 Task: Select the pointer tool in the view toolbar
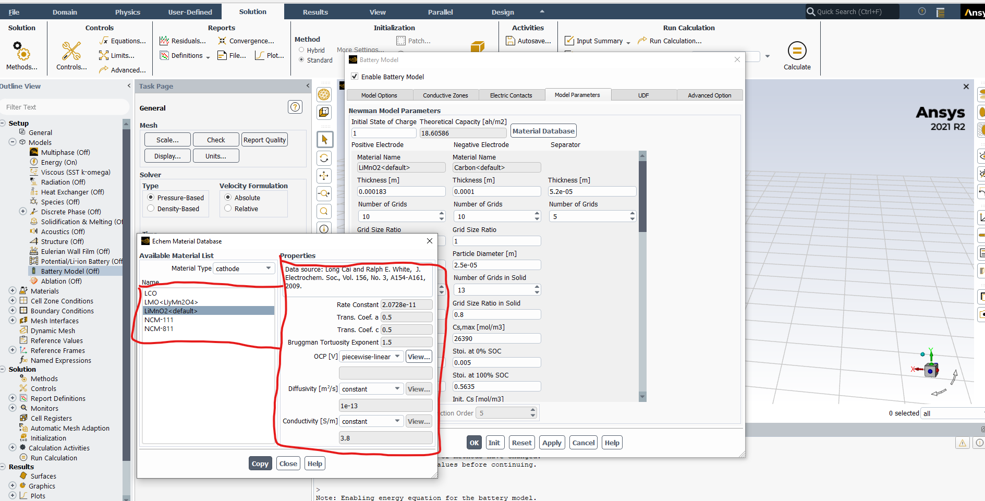(324, 139)
